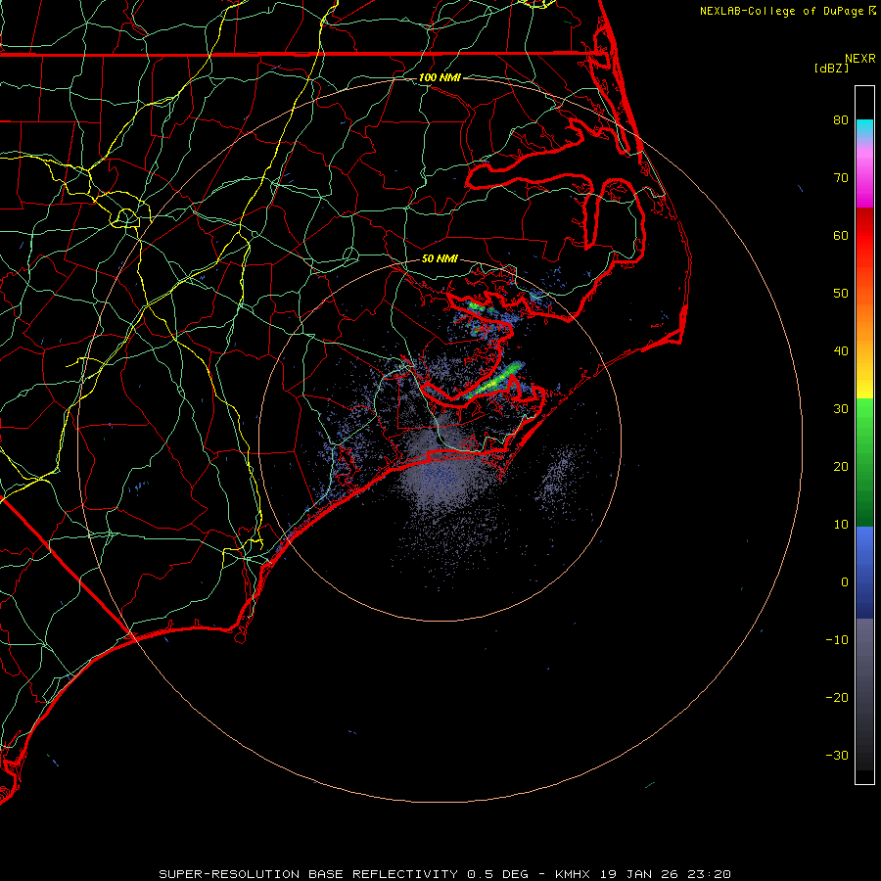Click the [dBZ] units label
The image size is (881, 881).
click(831, 69)
